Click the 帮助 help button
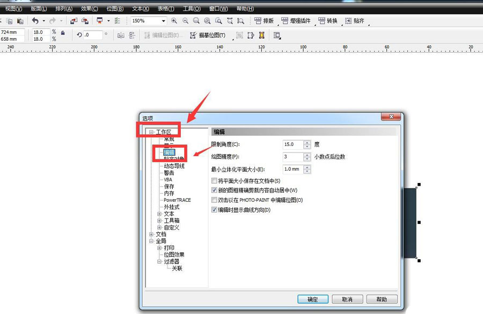483x314 pixels. (x=382, y=299)
